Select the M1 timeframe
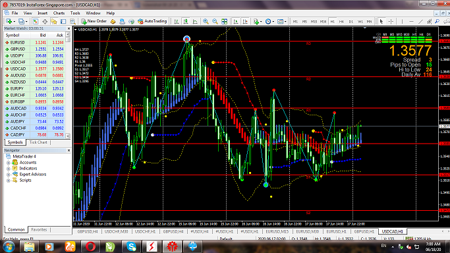Screen dimensions: 450x253 coord(295,22)
